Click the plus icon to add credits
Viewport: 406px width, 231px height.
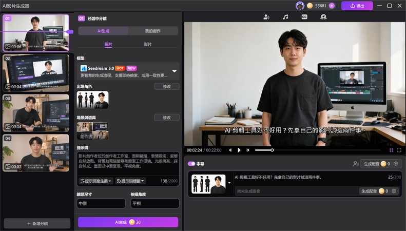pos(332,6)
